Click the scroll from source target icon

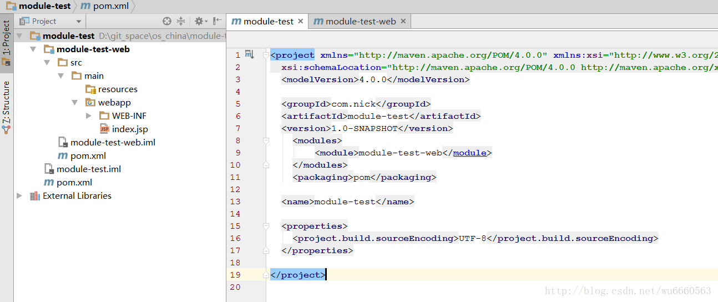point(167,21)
